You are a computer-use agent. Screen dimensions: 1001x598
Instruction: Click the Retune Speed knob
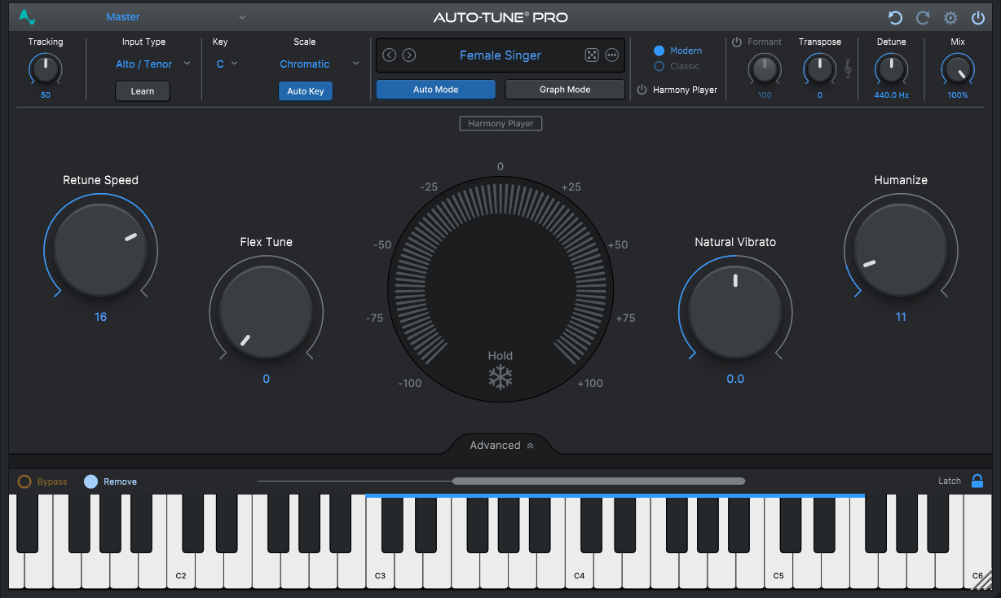tap(100, 250)
